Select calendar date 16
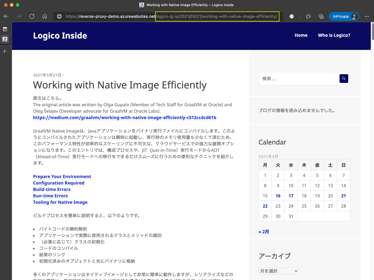The image size is (374, 280). click(x=278, y=196)
